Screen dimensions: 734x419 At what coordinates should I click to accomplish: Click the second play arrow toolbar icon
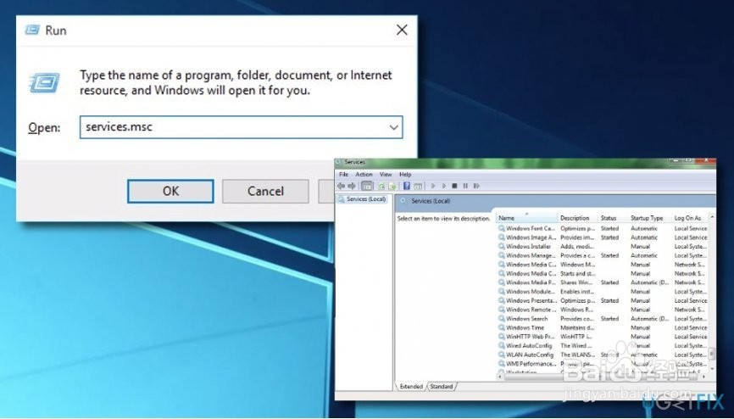(444, 186)
